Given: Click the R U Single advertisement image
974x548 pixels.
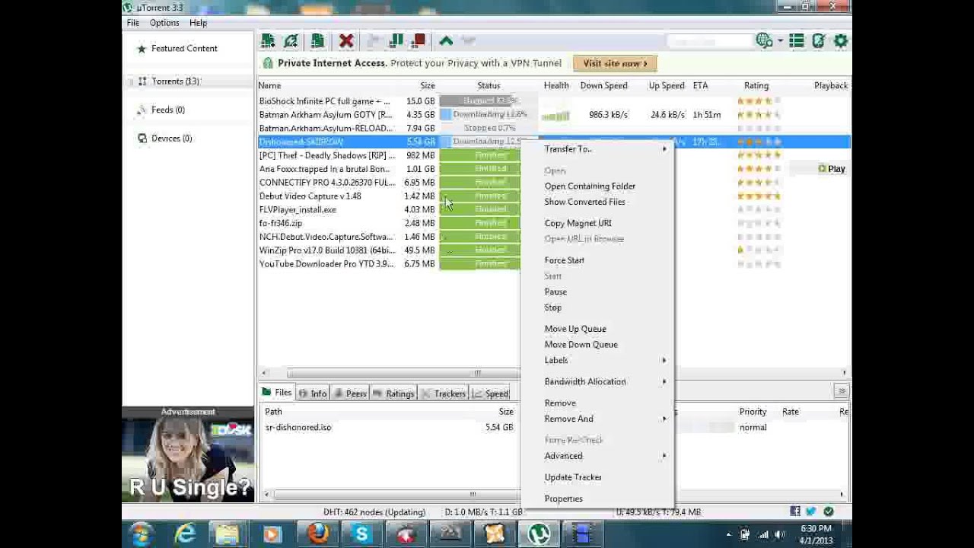Looking at the screenshot, I should click(x=188, y=460).
